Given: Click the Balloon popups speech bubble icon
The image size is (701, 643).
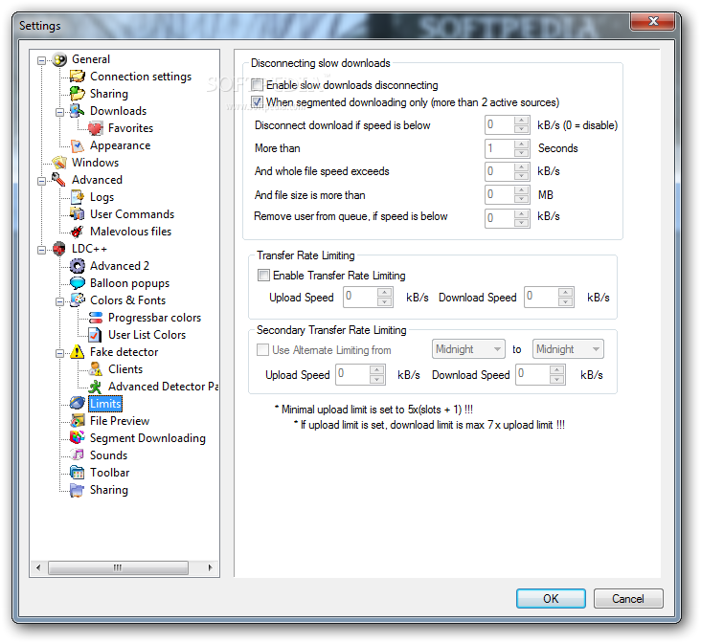Looking at the screenshot, I should tap(78, 283).
